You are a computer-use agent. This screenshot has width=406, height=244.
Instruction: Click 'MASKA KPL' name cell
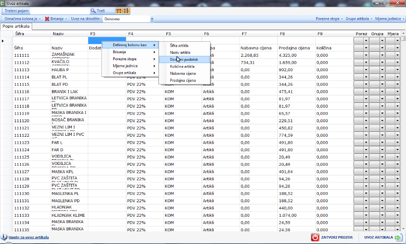(70, 171)
